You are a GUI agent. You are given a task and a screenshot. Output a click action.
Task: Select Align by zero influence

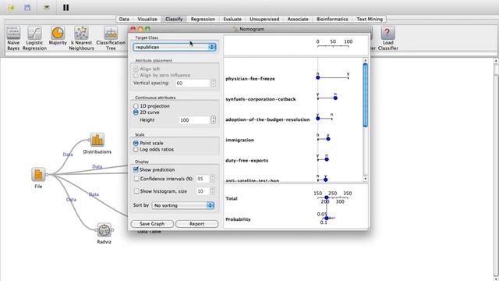click(136, 75)
